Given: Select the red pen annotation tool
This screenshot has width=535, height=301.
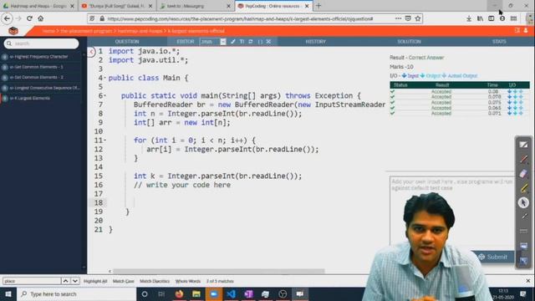Looking at the screenshot, I should (x=523, y=160).
